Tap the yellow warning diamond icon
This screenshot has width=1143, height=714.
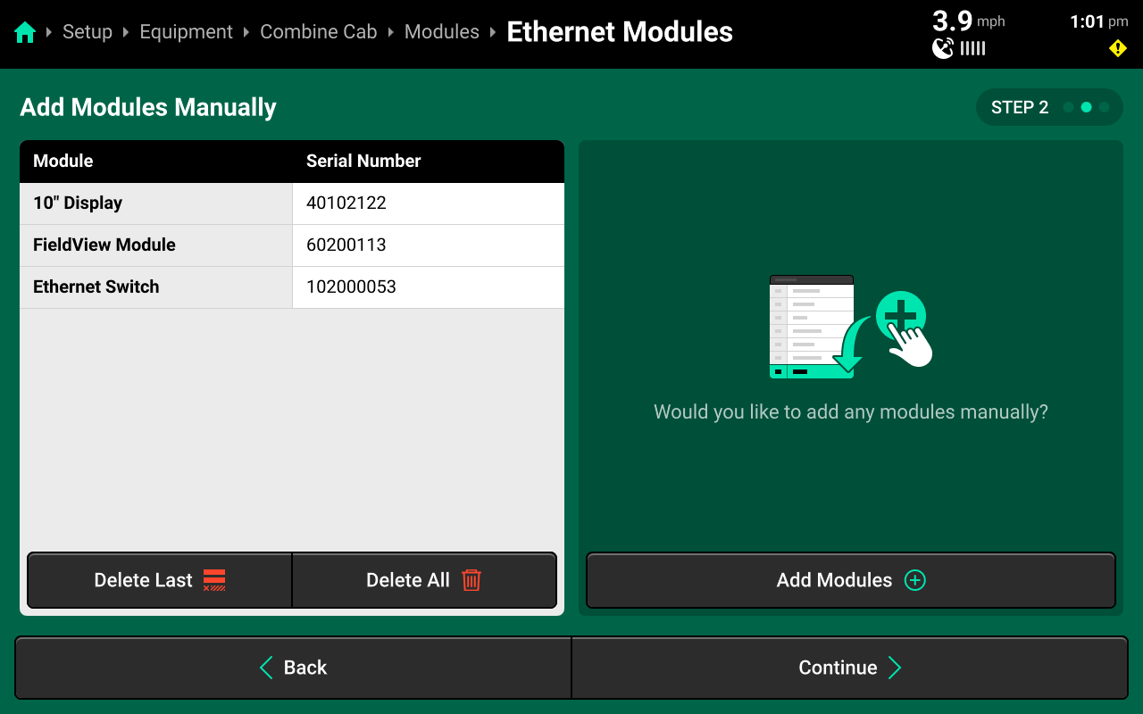(1117, 48)
